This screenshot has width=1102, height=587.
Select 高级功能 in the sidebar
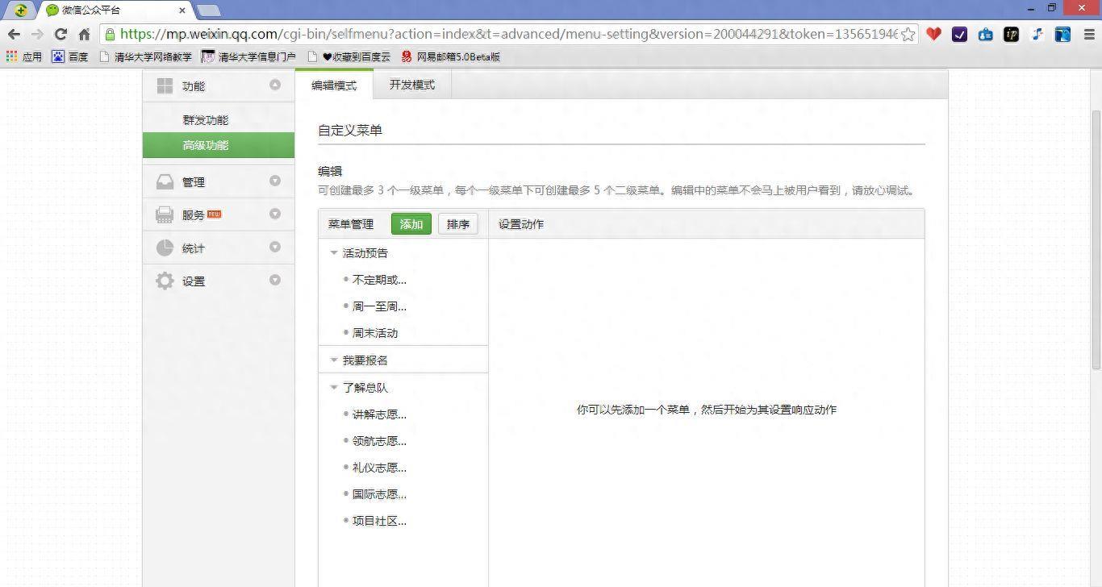coord(219,145)
